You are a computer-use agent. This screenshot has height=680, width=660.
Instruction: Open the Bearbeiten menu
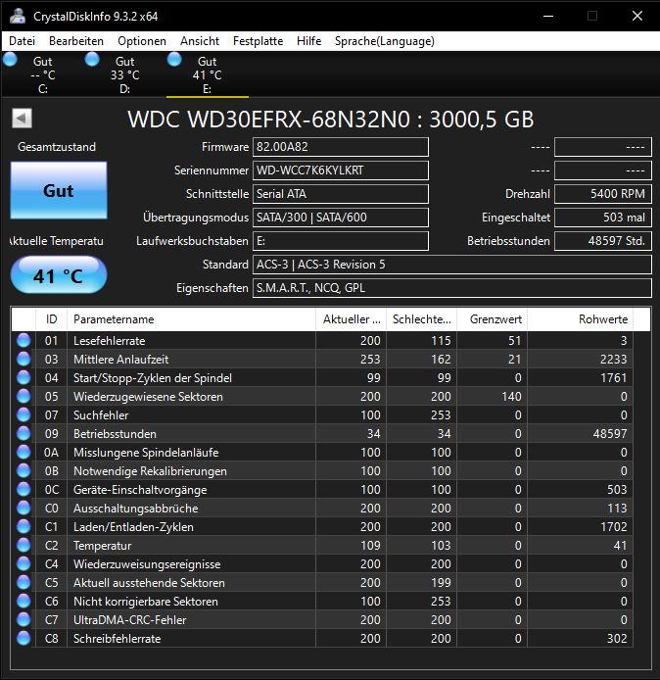click(x=76, y=41)
